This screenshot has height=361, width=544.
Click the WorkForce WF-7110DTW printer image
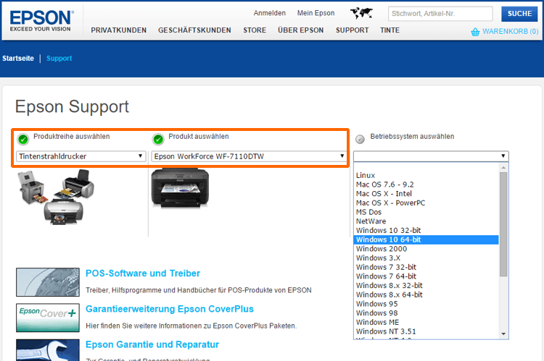tap(180, 188)
